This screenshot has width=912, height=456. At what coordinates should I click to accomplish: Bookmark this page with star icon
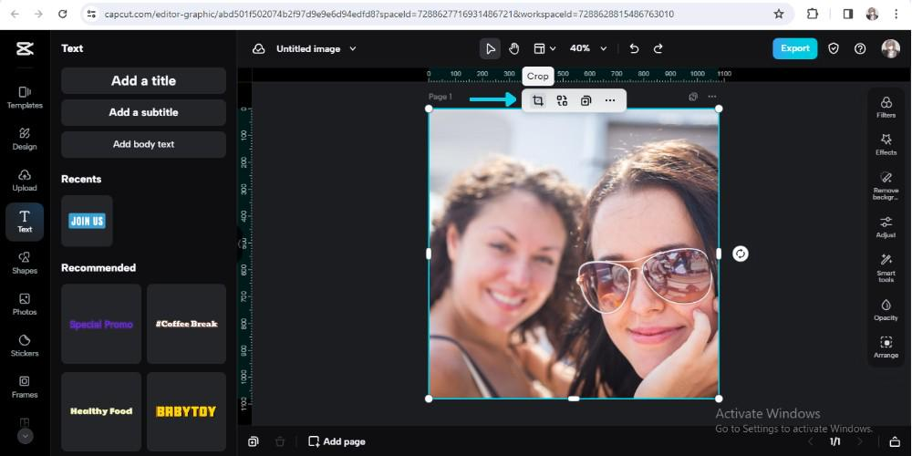tap(779, 14)
